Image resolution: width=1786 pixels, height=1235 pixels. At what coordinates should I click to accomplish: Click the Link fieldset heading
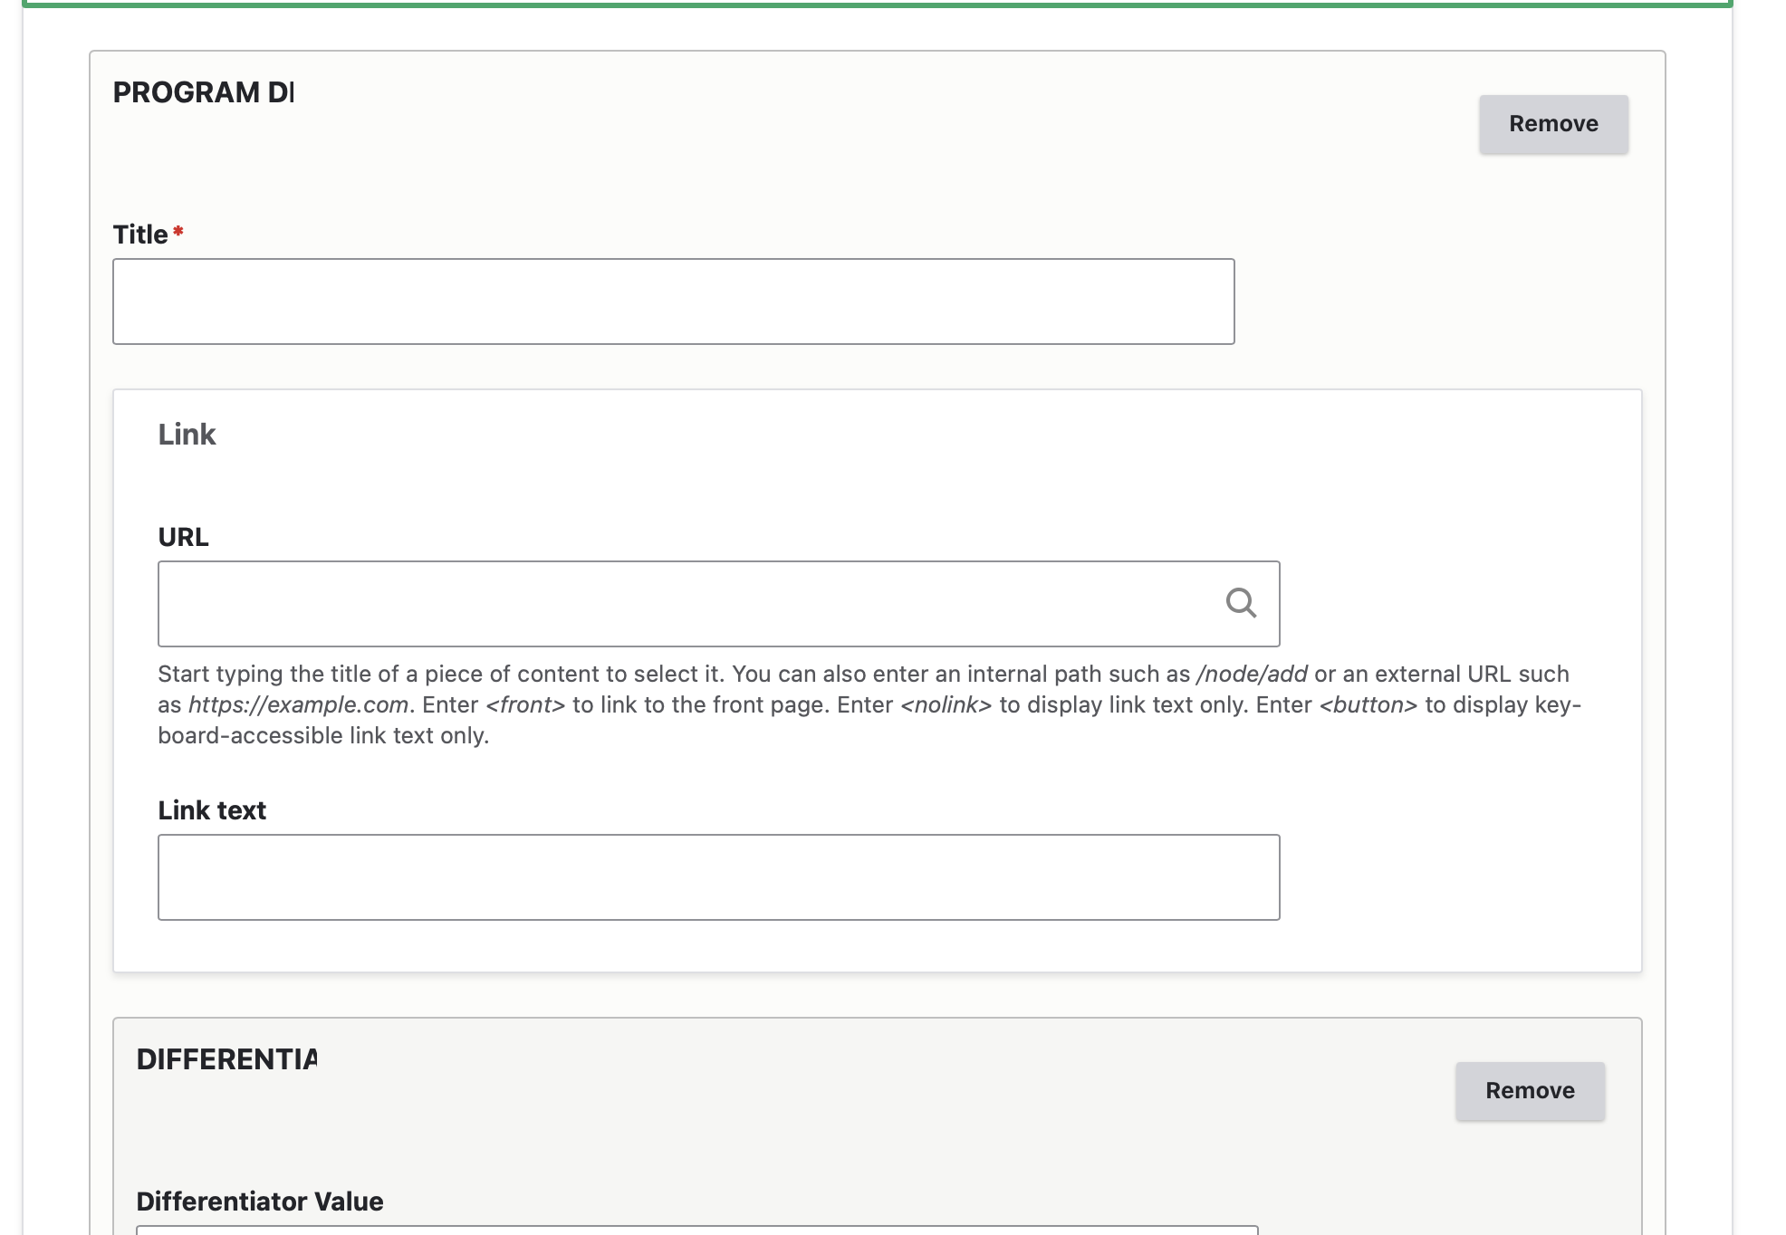click(x=187, y=435)
